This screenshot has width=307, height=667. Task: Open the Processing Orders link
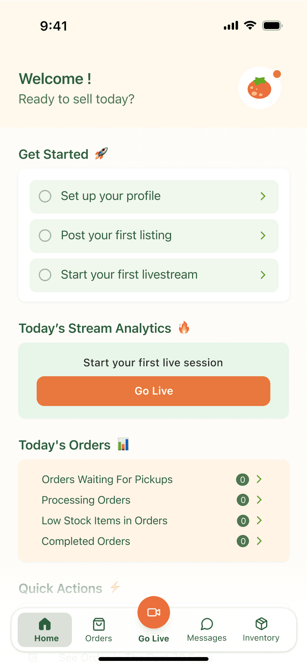point(86,500)
